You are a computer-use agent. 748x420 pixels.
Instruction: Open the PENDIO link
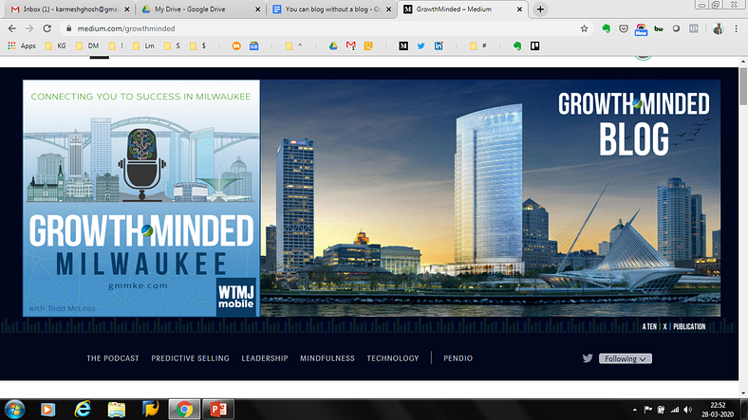pyautogui.click(x=458, y=358)
